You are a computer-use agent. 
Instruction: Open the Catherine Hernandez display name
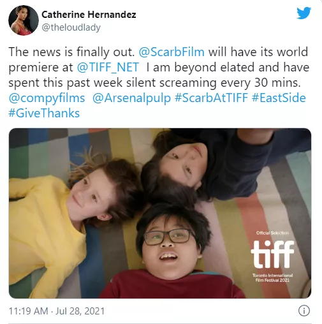coord(89,15)
